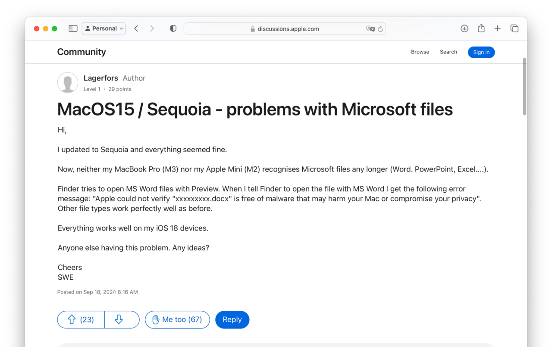The height and width of the screenshot is (347, 552).
Task: Click the Reply button
Action: tap(232, 319)
